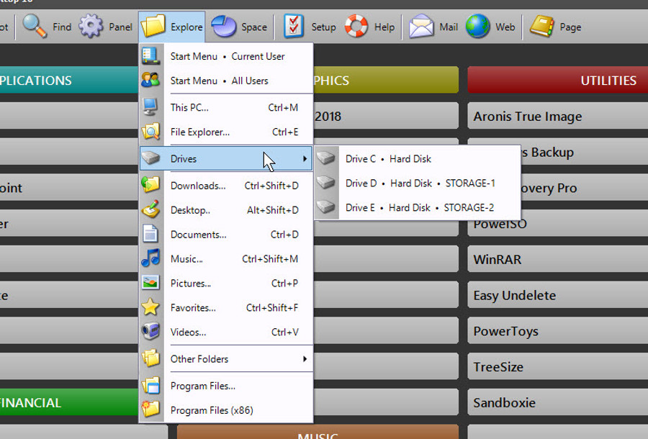Click the Program Files folder icon
This screenshot has height=439, width=648.
pyautogui.click(x=150, y=385)
